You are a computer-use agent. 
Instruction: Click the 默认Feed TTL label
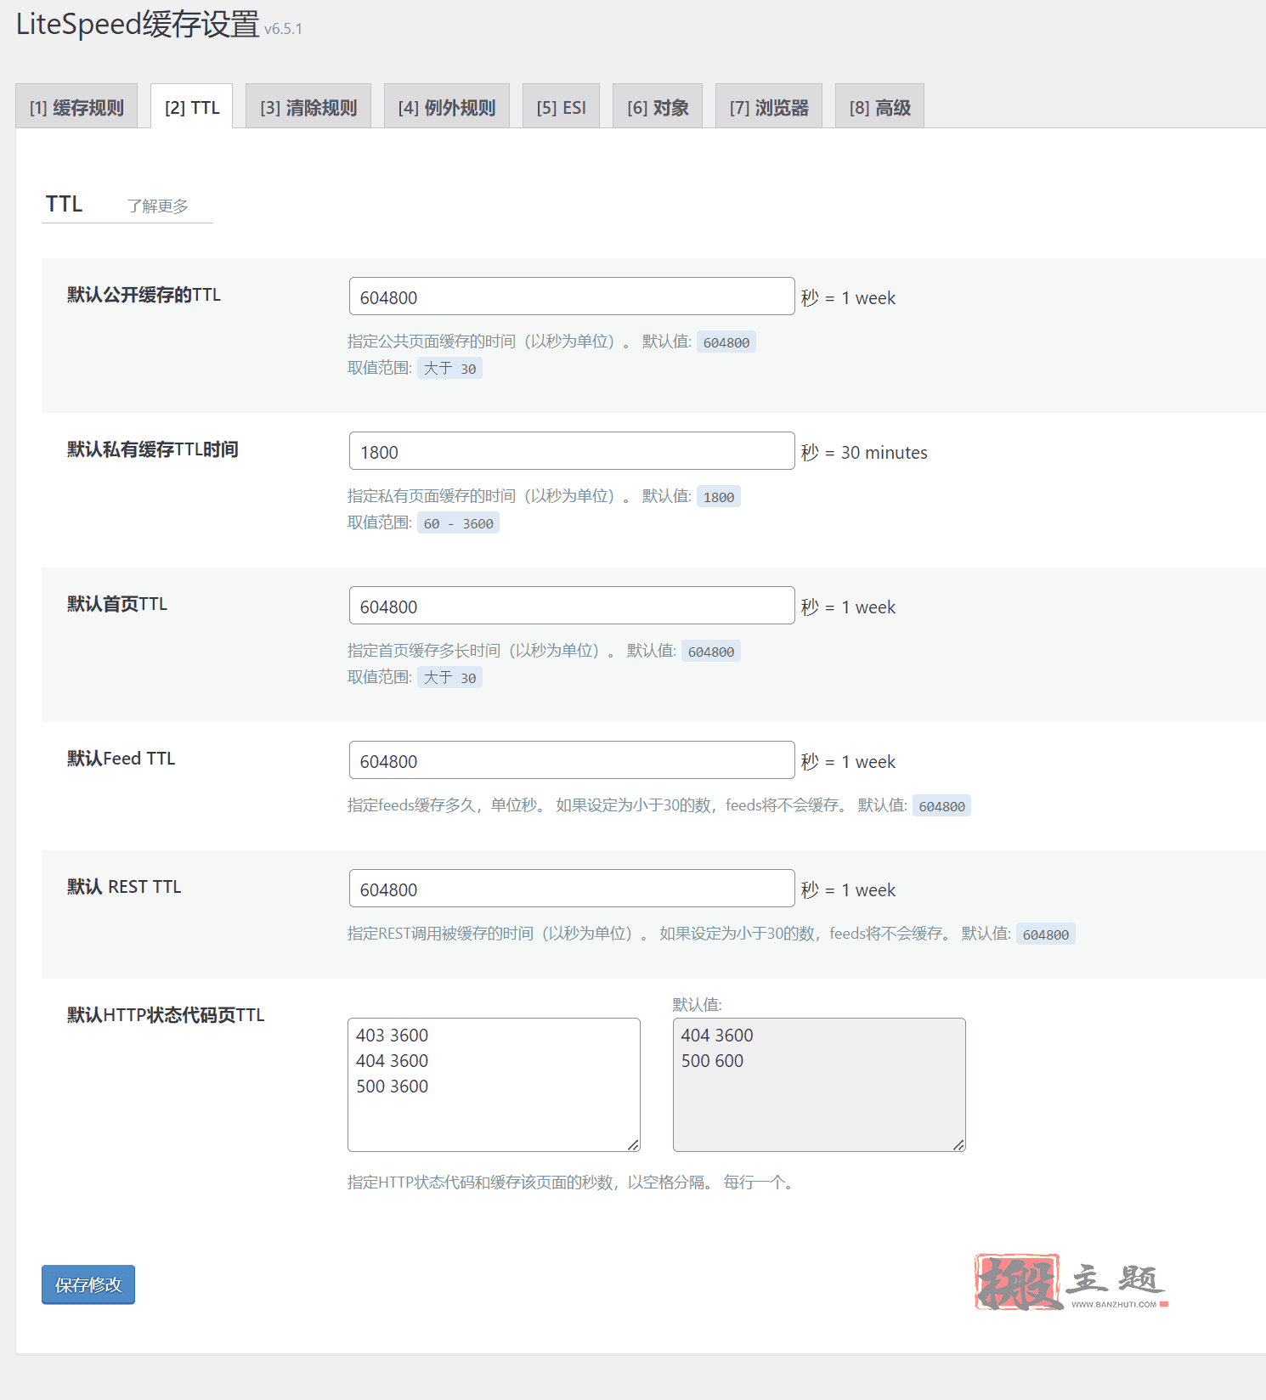[x=122, y=759]
